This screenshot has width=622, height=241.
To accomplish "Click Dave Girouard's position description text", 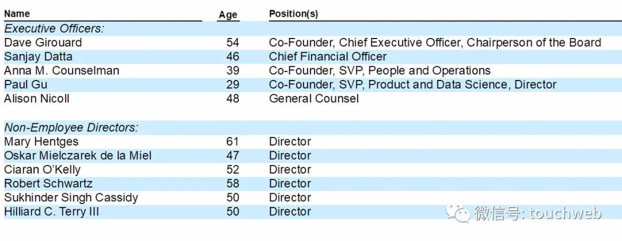I will click(435, 43).
